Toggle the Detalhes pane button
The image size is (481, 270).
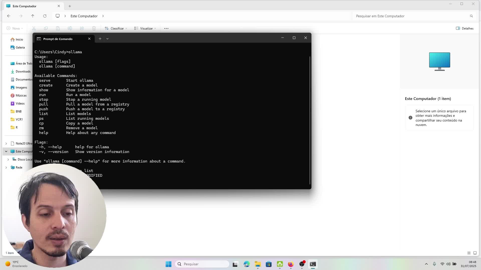coord(465,28)
